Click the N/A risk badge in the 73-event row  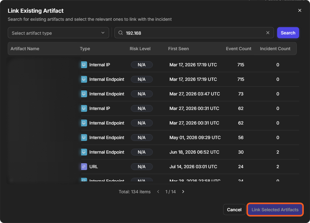click(142, 94)
